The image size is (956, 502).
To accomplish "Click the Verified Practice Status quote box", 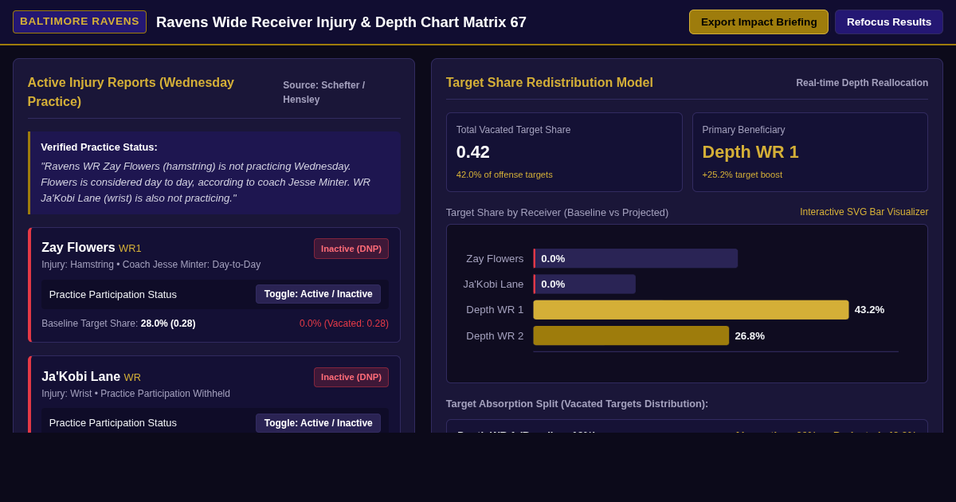I will tap(214, 173).
